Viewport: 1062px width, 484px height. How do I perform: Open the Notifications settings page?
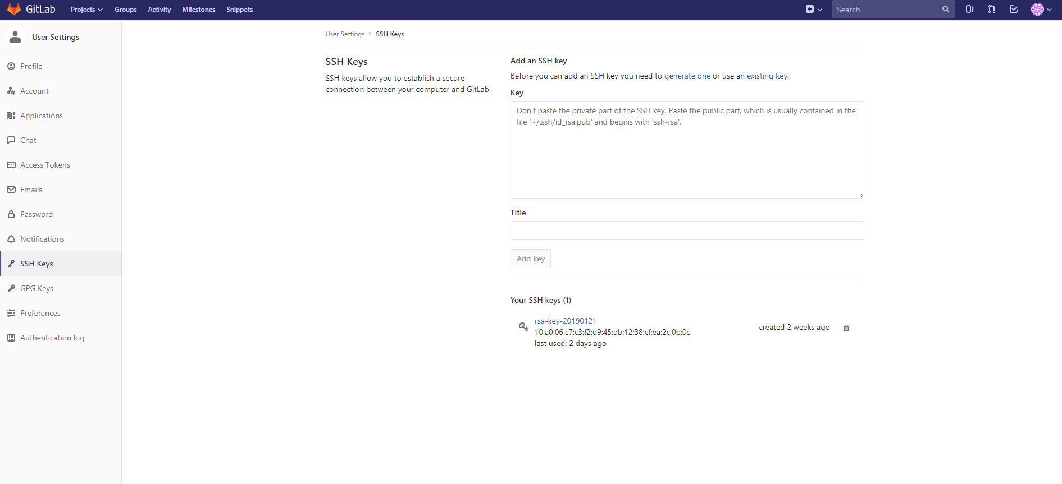[61, 239]
